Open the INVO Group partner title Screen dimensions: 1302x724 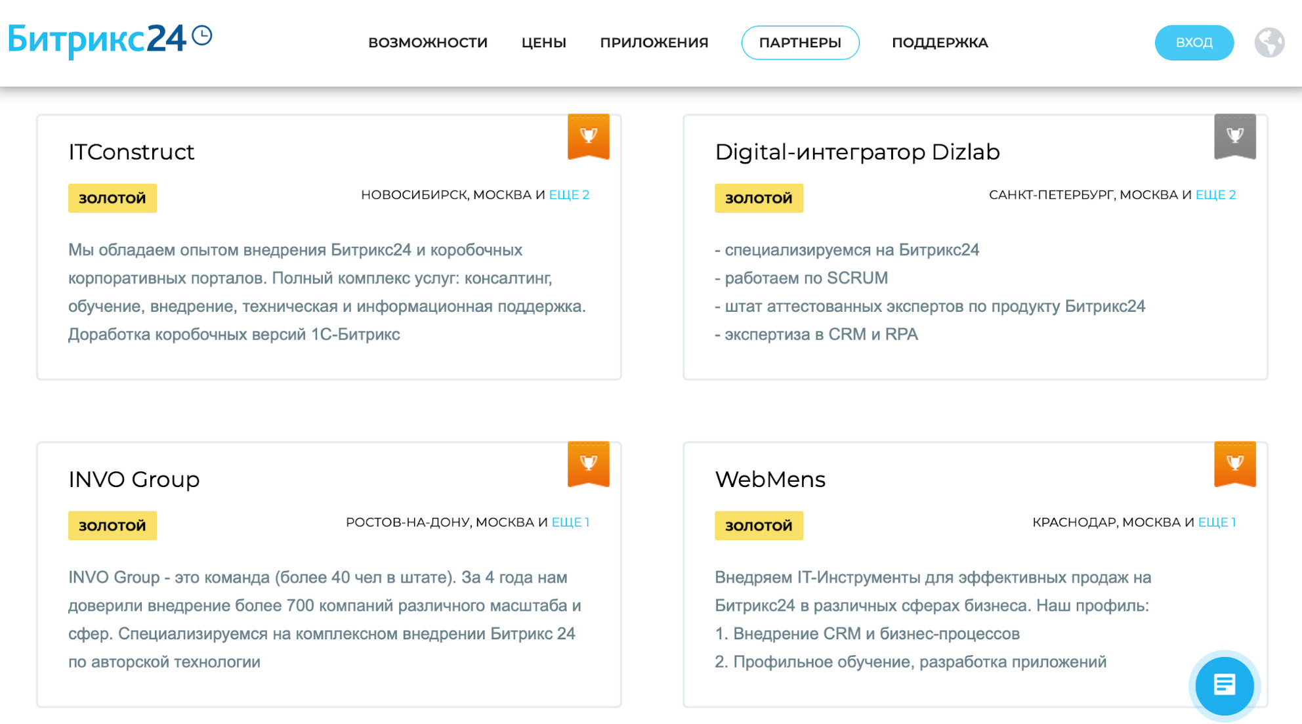[134, 480]
